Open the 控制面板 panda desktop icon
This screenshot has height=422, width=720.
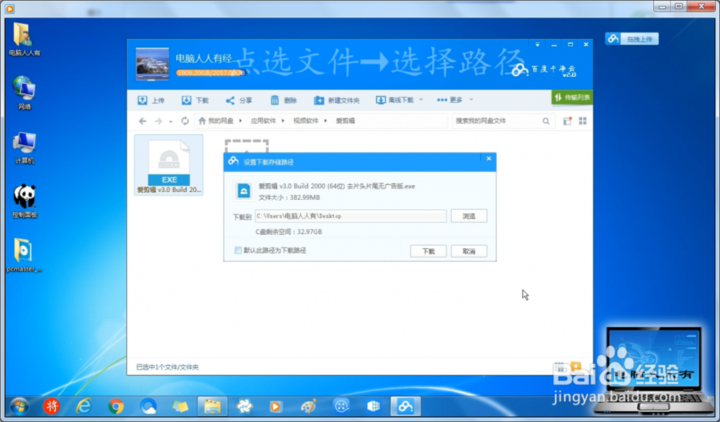[x=24, y=201]
